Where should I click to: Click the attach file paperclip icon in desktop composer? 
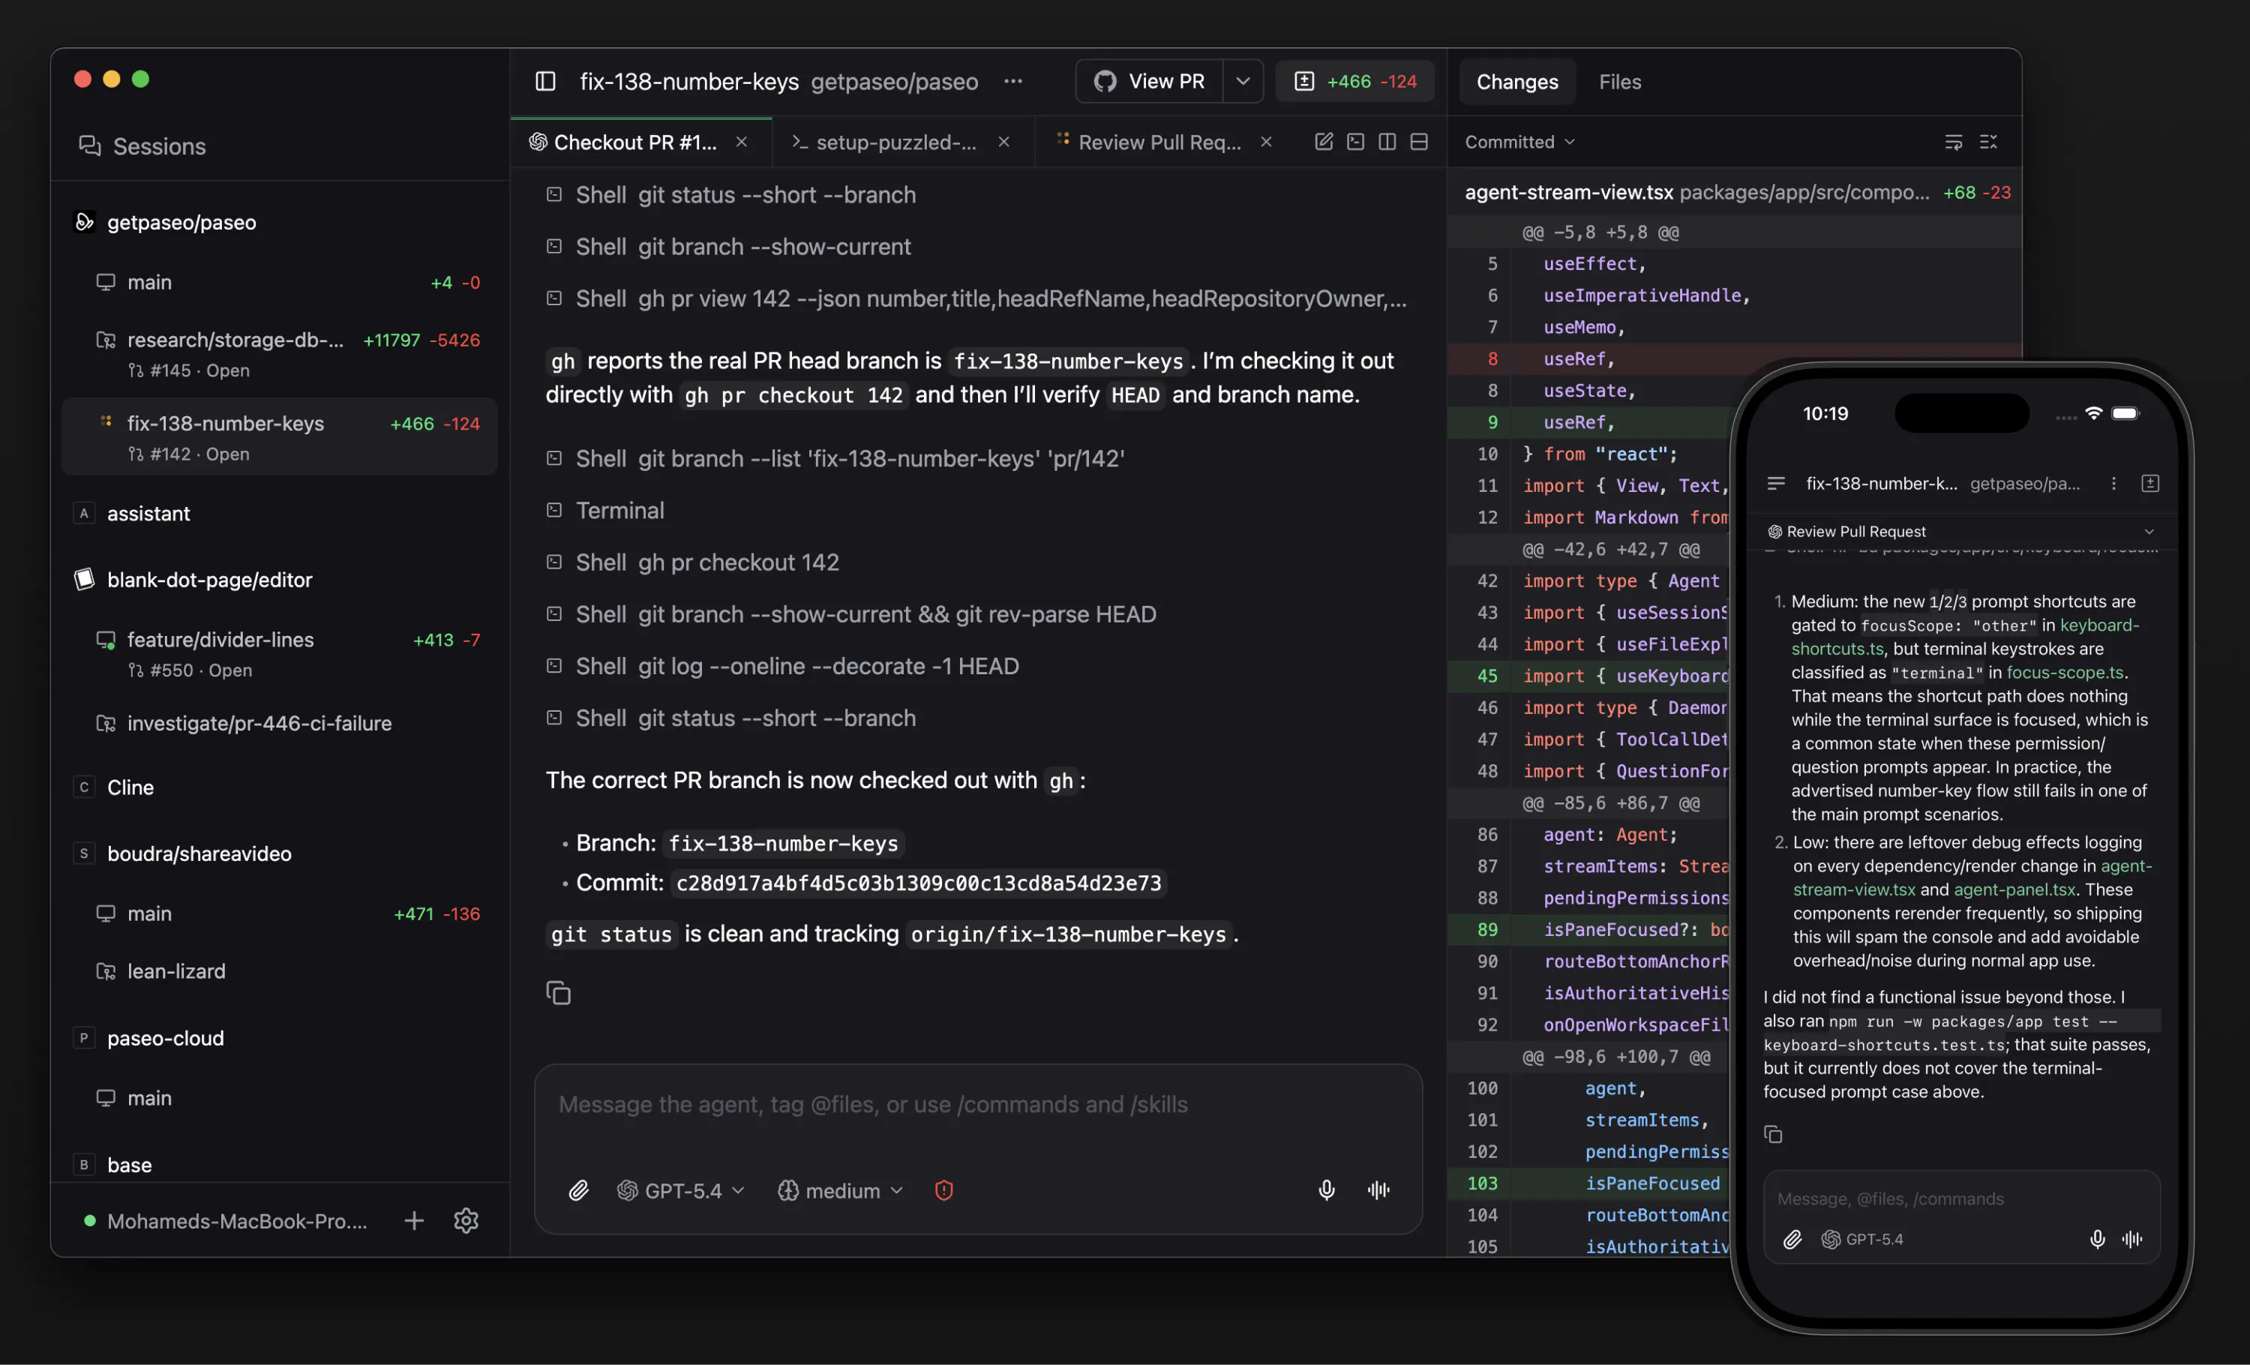coord(578,1189)
